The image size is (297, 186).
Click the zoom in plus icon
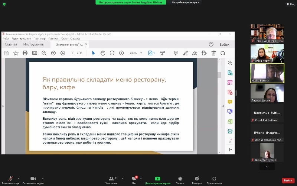[121, 53]
